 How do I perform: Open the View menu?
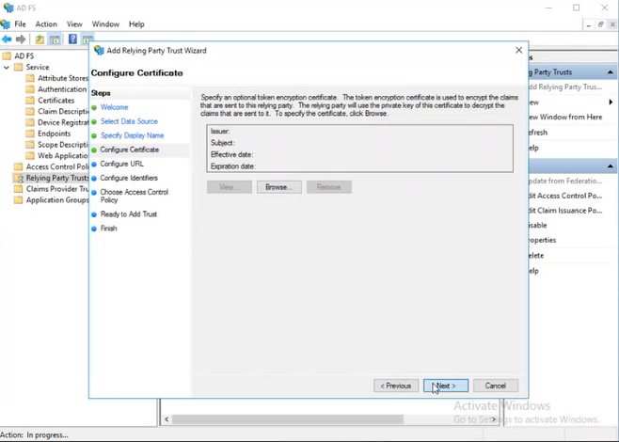(x=74, y=24)
